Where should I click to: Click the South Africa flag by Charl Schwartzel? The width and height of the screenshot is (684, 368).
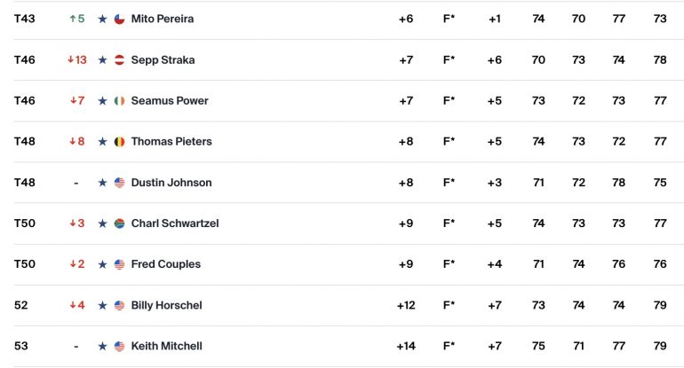120,223
